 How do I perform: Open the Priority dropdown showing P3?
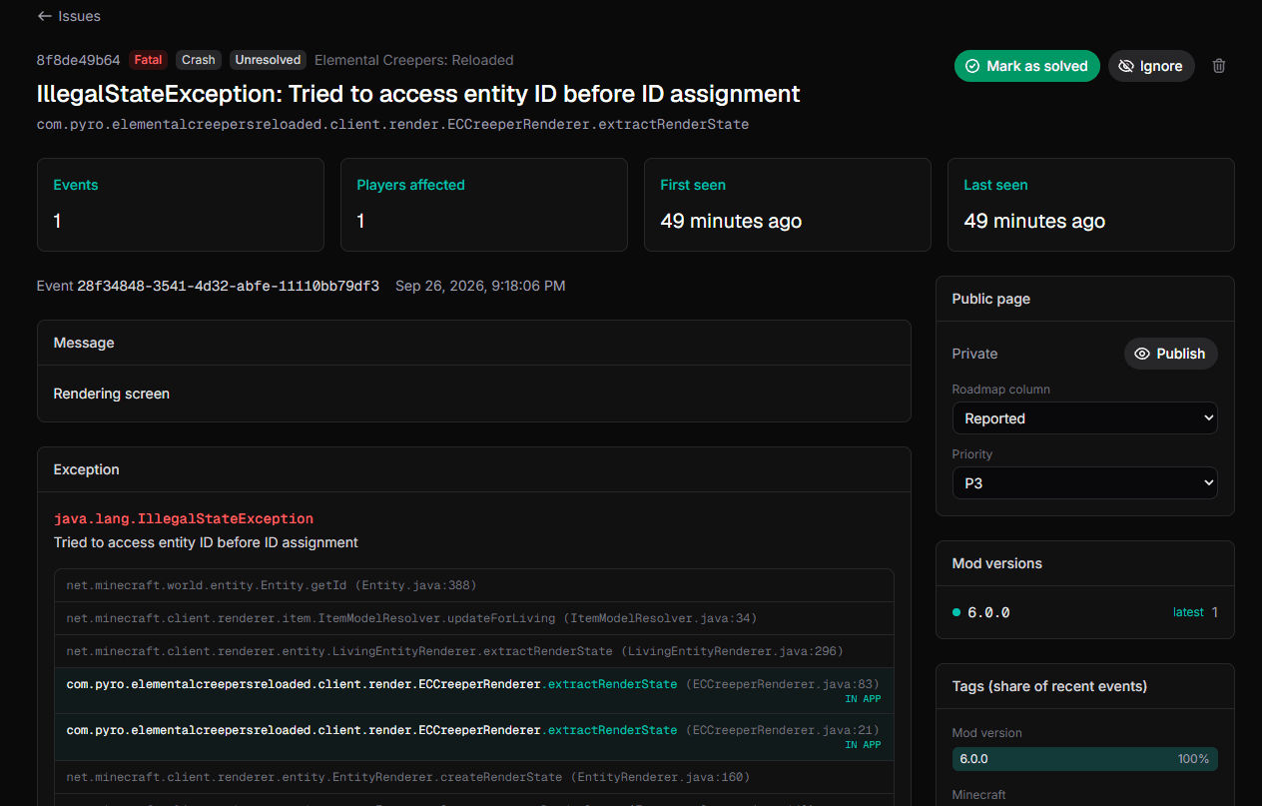1084,483
